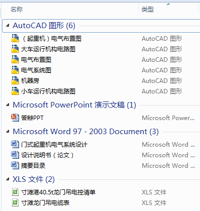
Task: Select file name （起重机）电气布置图
Action: coord(51,39)
